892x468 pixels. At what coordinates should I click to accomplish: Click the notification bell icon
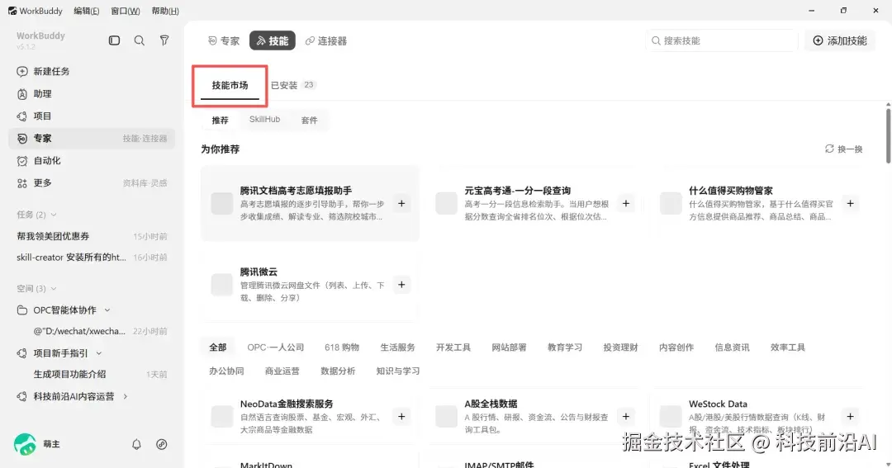[x=136, y=444]
